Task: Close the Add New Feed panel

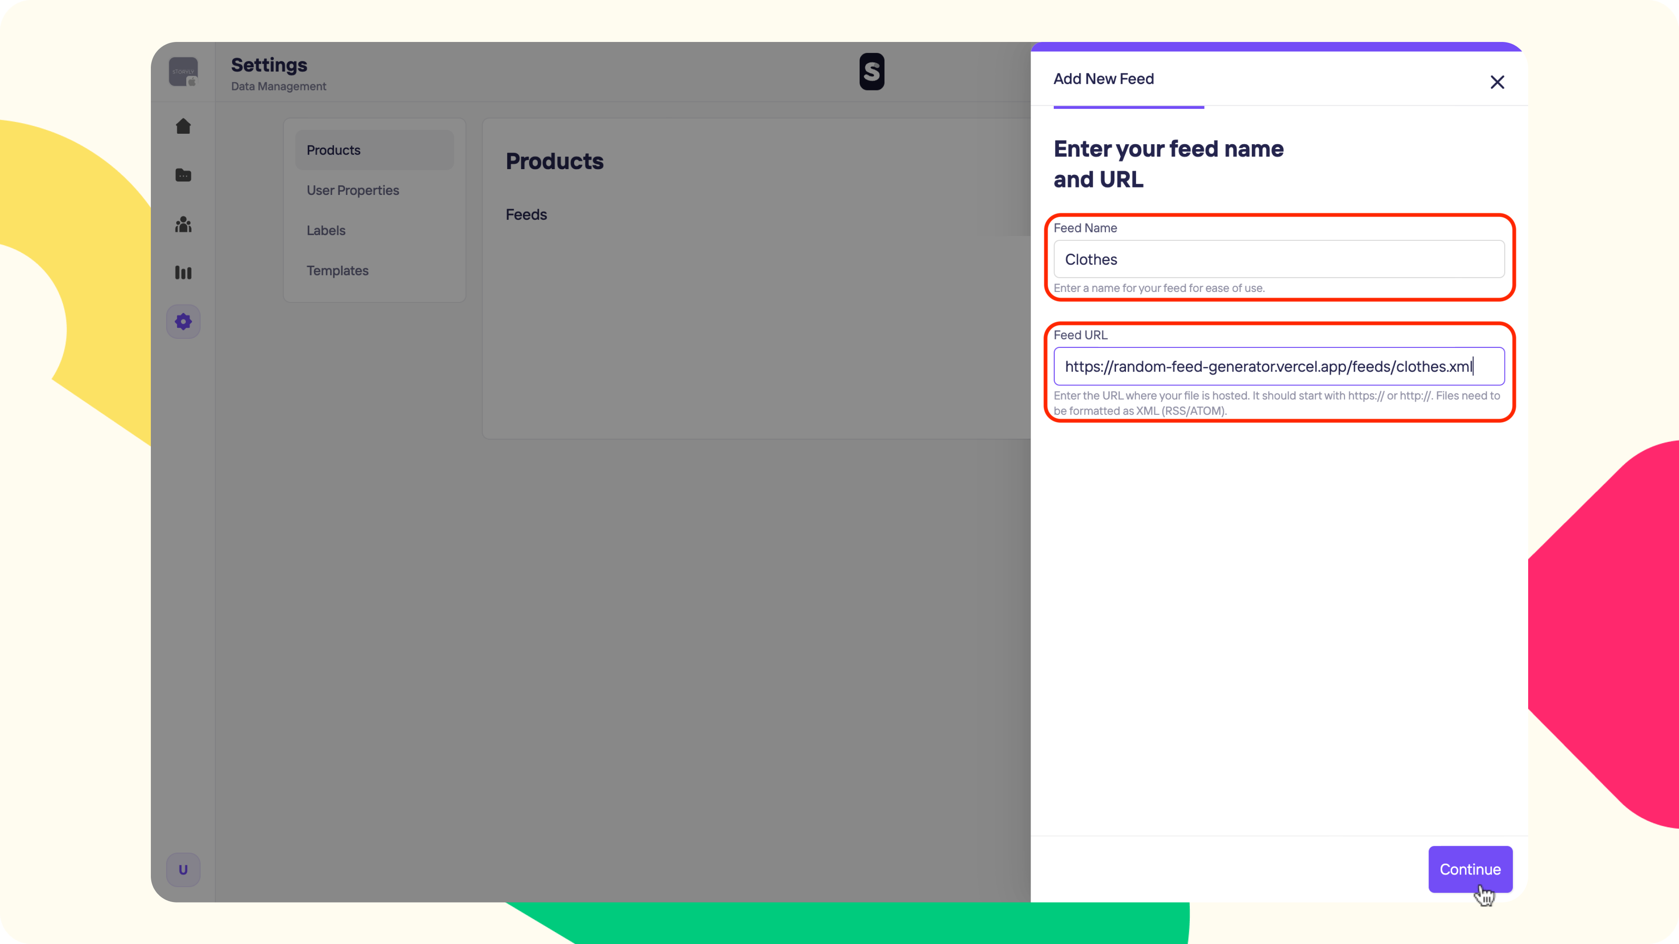Action: click(1497, 82)
